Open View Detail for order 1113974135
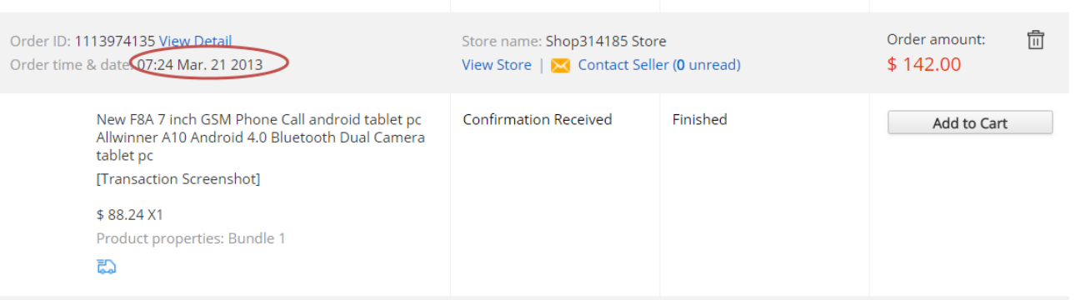Screen dimensions: 1086x300 (195, 41)
